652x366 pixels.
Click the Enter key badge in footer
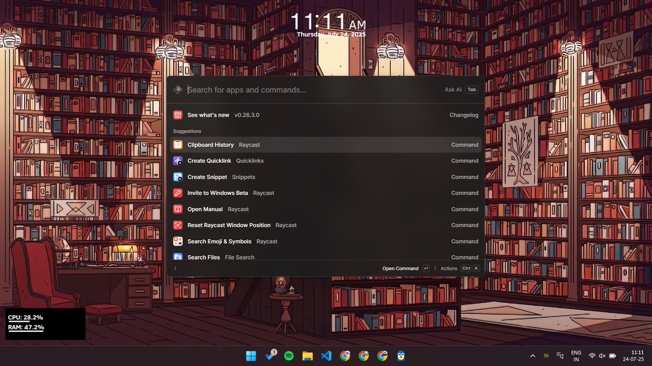click(x=426, y=268)
